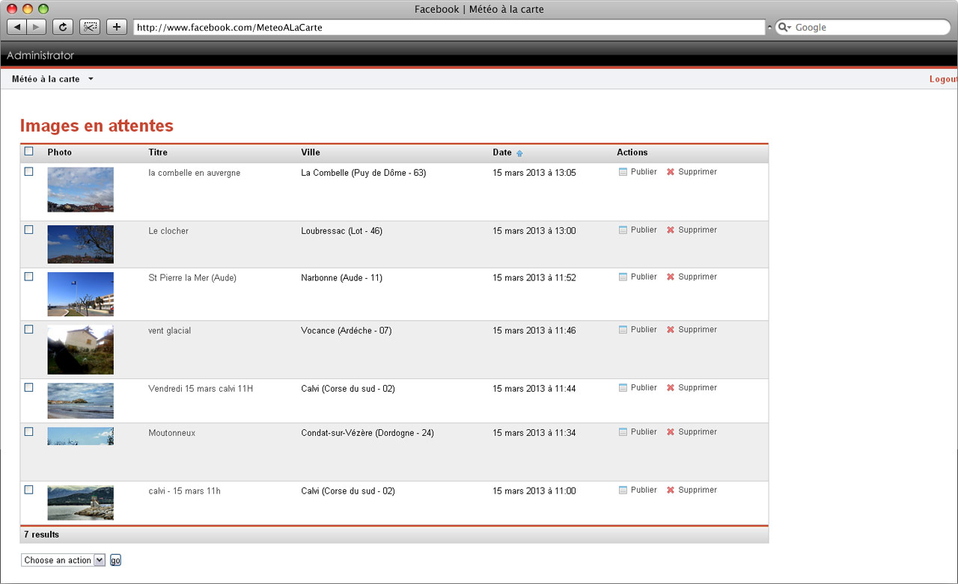
Task: Check the box for Vendredi 15 mars calvi 11H
Action: click(29, 387)
